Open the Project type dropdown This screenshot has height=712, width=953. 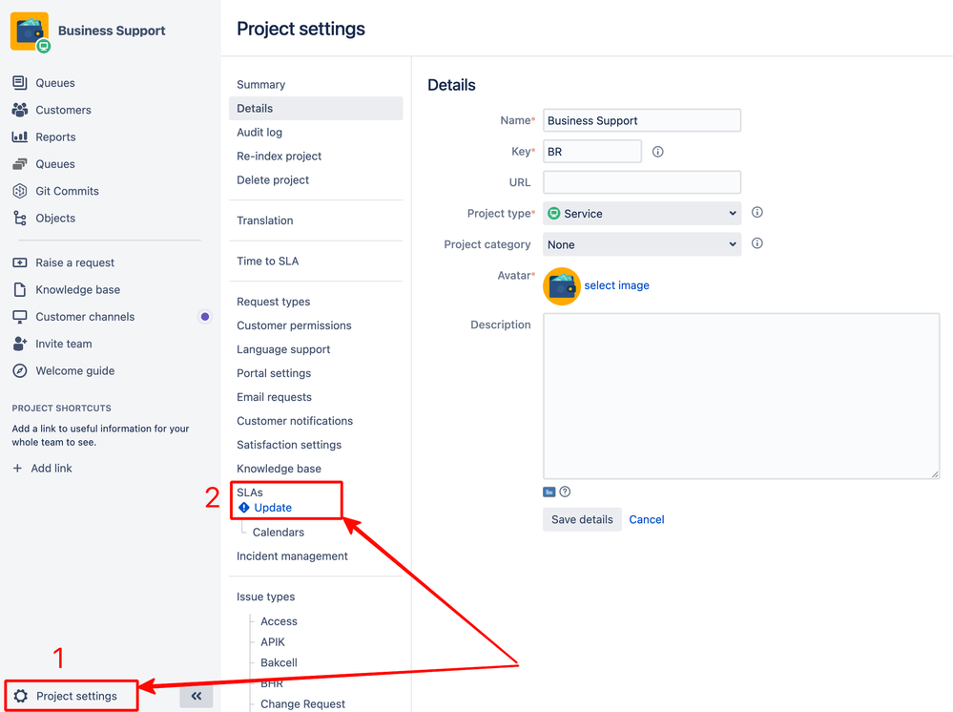(x=642, y=214)
